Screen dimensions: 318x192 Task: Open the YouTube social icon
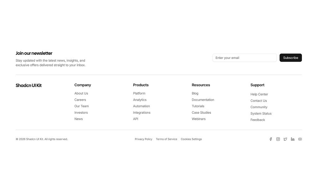[x=300, y=139]
